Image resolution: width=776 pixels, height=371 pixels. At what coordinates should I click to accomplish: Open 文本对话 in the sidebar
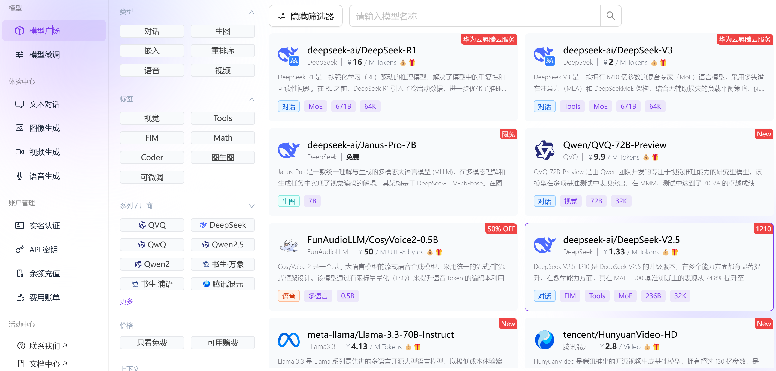click(44, 104)
